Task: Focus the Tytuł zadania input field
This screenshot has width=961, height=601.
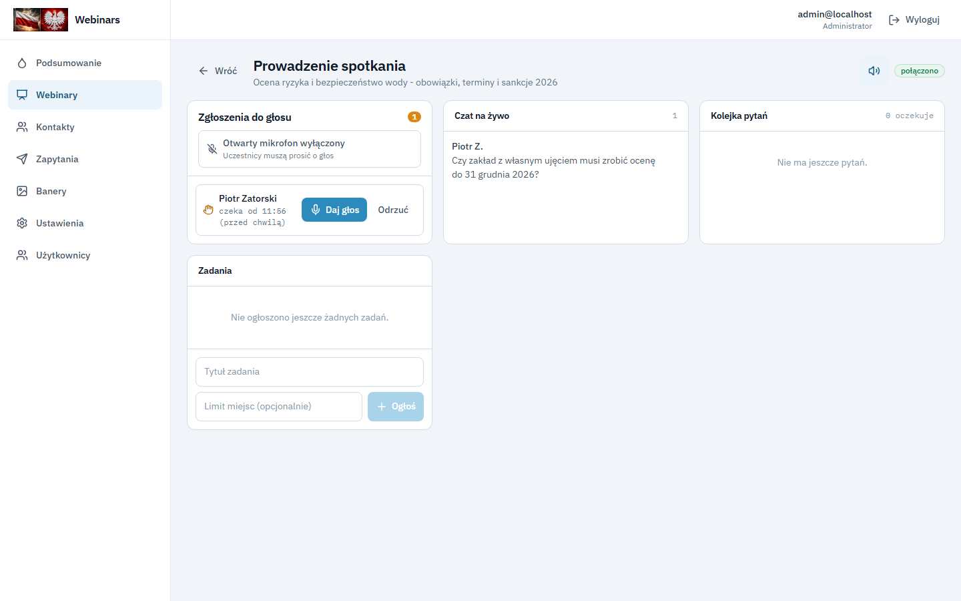Action: [x=310, y=372]
